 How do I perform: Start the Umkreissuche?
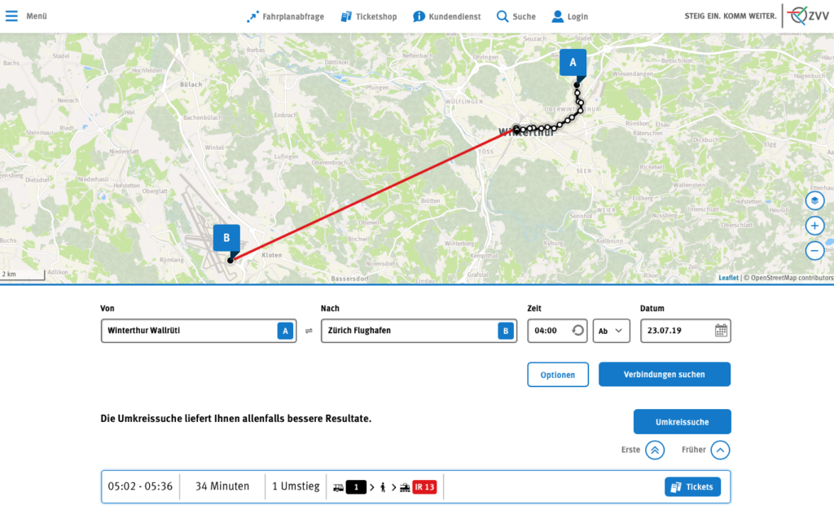tap(682, 422)
